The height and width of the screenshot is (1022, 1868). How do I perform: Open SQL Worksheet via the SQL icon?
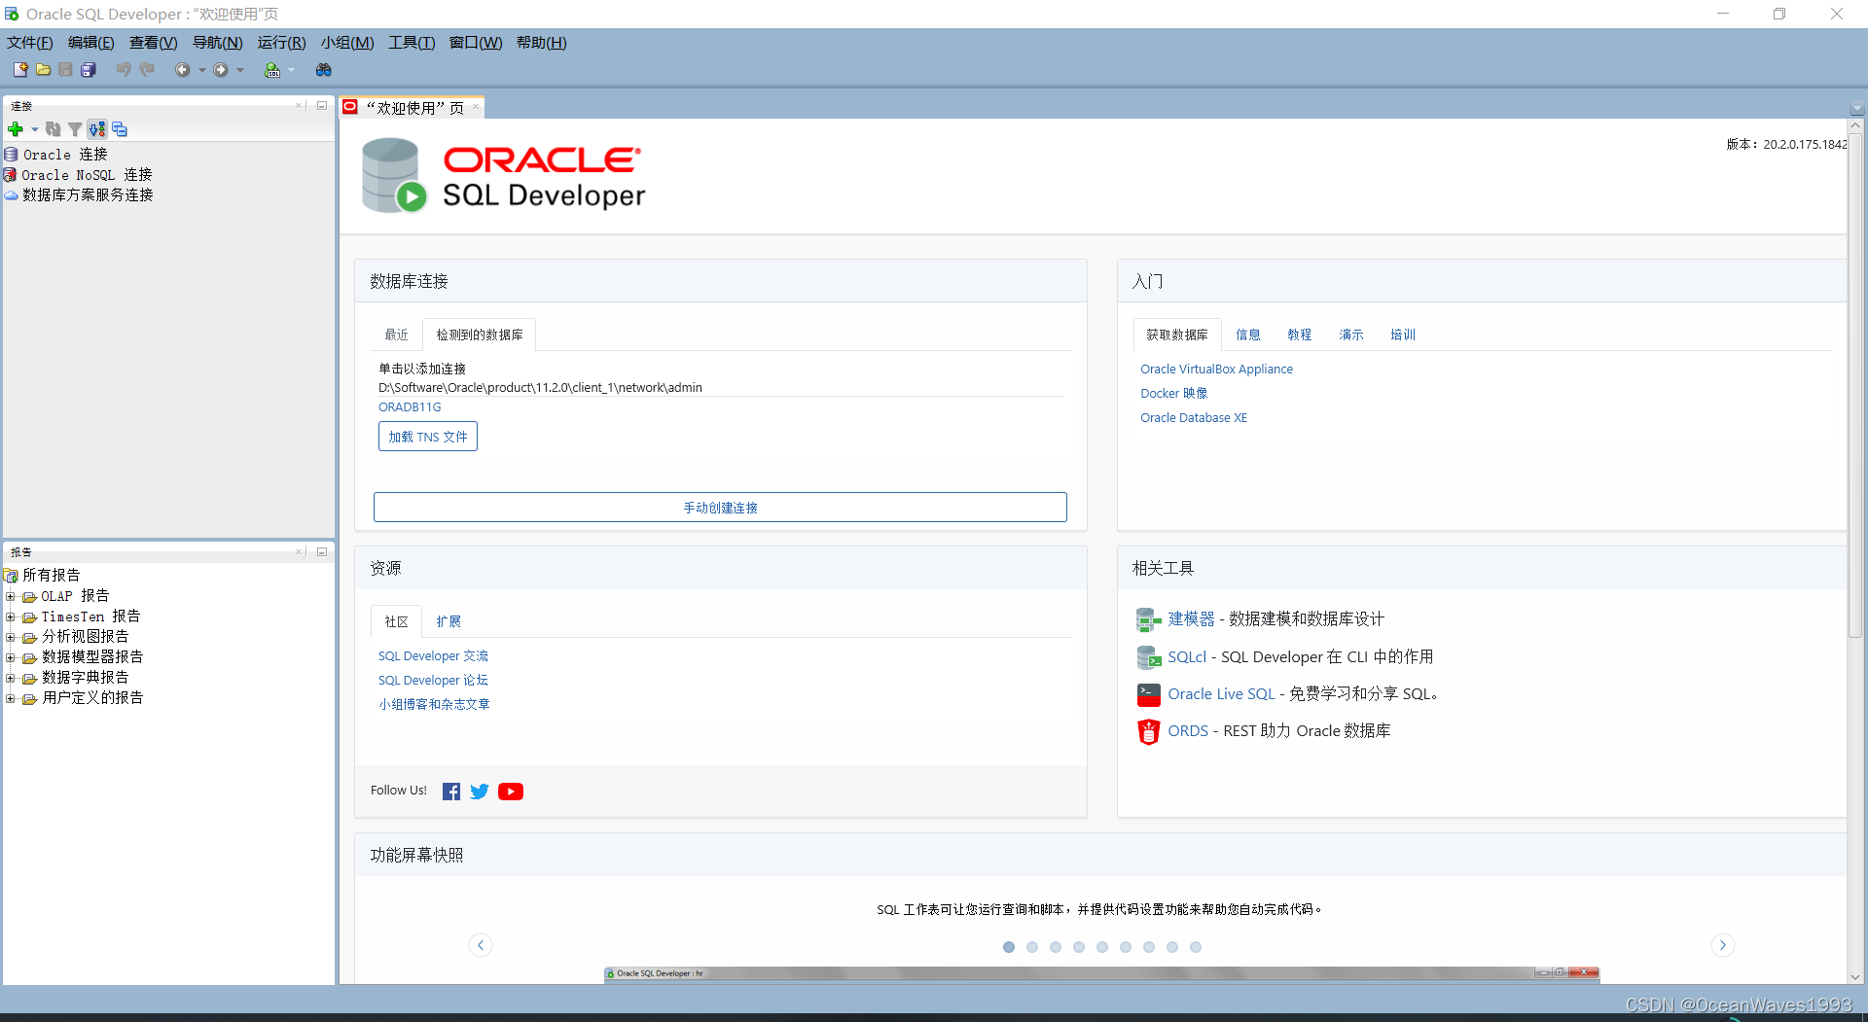272,70
